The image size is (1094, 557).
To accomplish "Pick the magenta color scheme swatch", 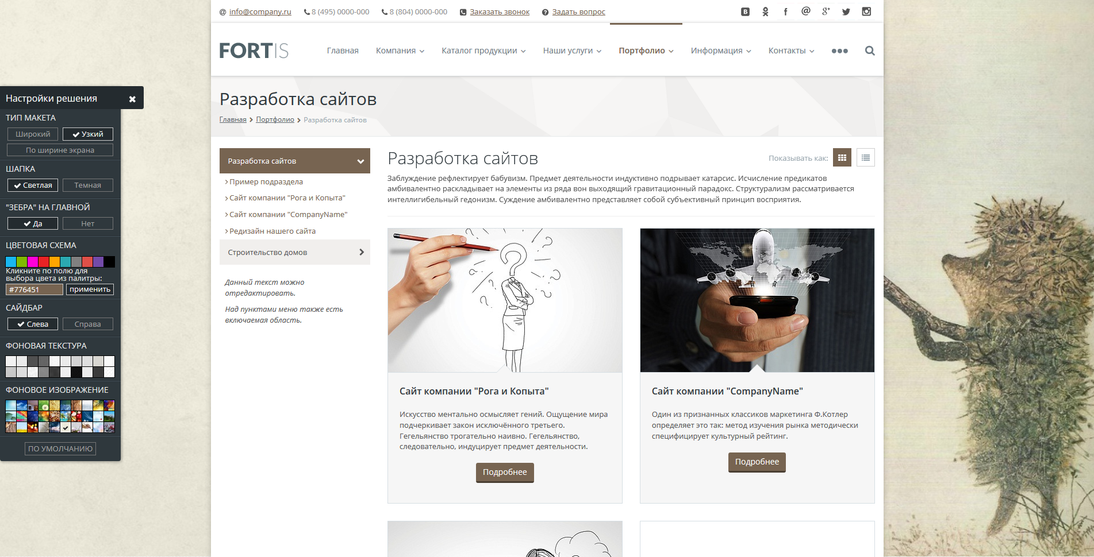I will click(x=33, y=262).
